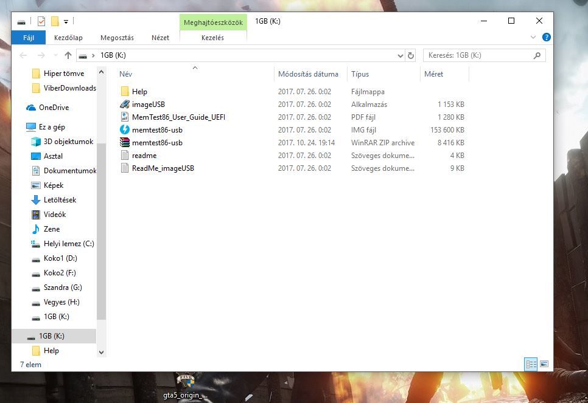Select the memtest86-usb IMG file
This screenshot has height=403, width=588.
[x=157, y=129]
